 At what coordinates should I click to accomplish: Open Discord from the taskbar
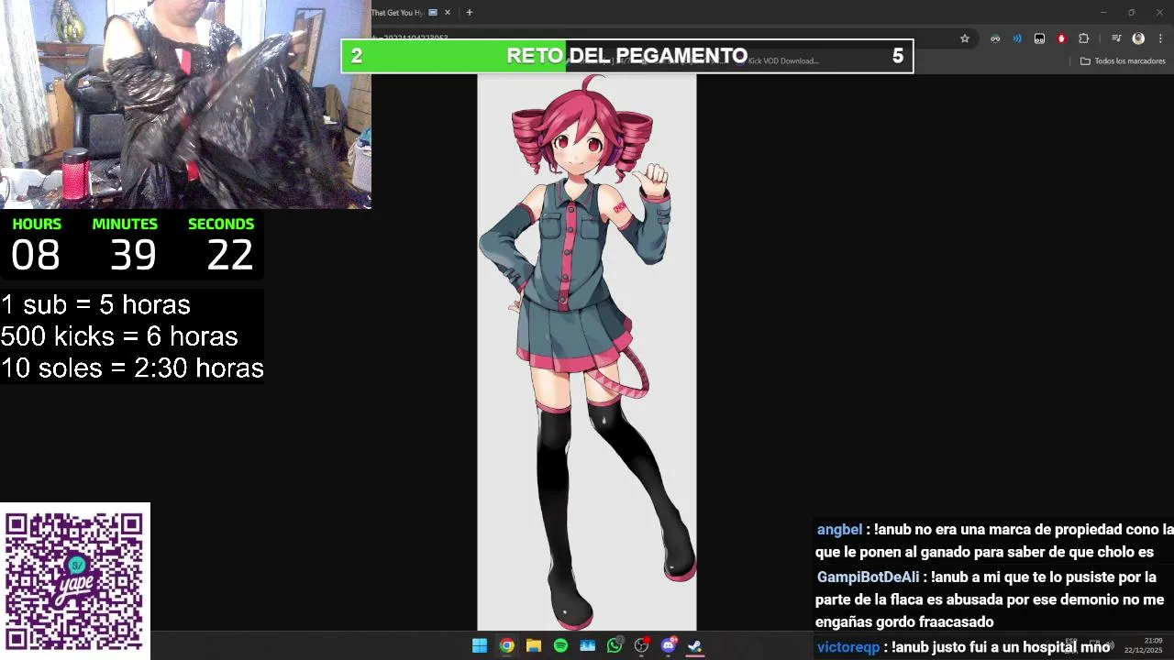coord(669,646)
